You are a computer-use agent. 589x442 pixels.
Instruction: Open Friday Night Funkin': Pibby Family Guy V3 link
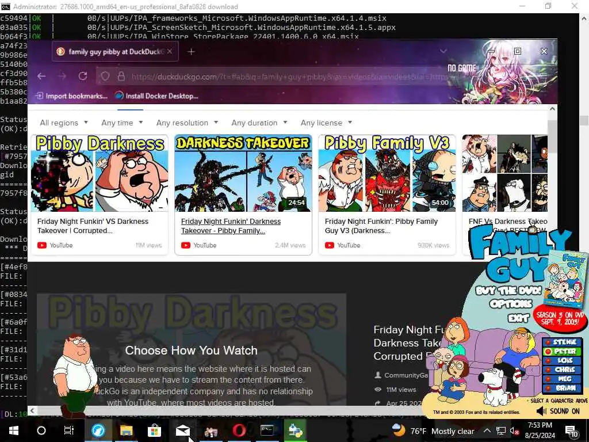point(381,226)
